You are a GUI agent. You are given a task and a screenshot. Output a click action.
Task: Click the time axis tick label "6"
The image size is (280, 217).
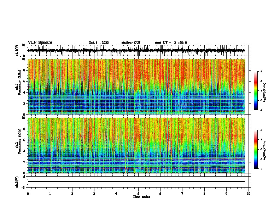point(161,194)
